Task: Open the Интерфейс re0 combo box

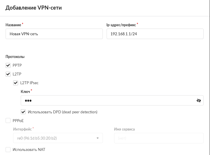Action: [x=58, y=138]
